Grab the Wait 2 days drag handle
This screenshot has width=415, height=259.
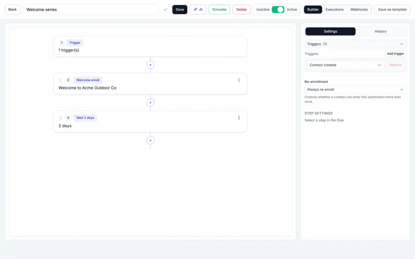coord(61,118)
